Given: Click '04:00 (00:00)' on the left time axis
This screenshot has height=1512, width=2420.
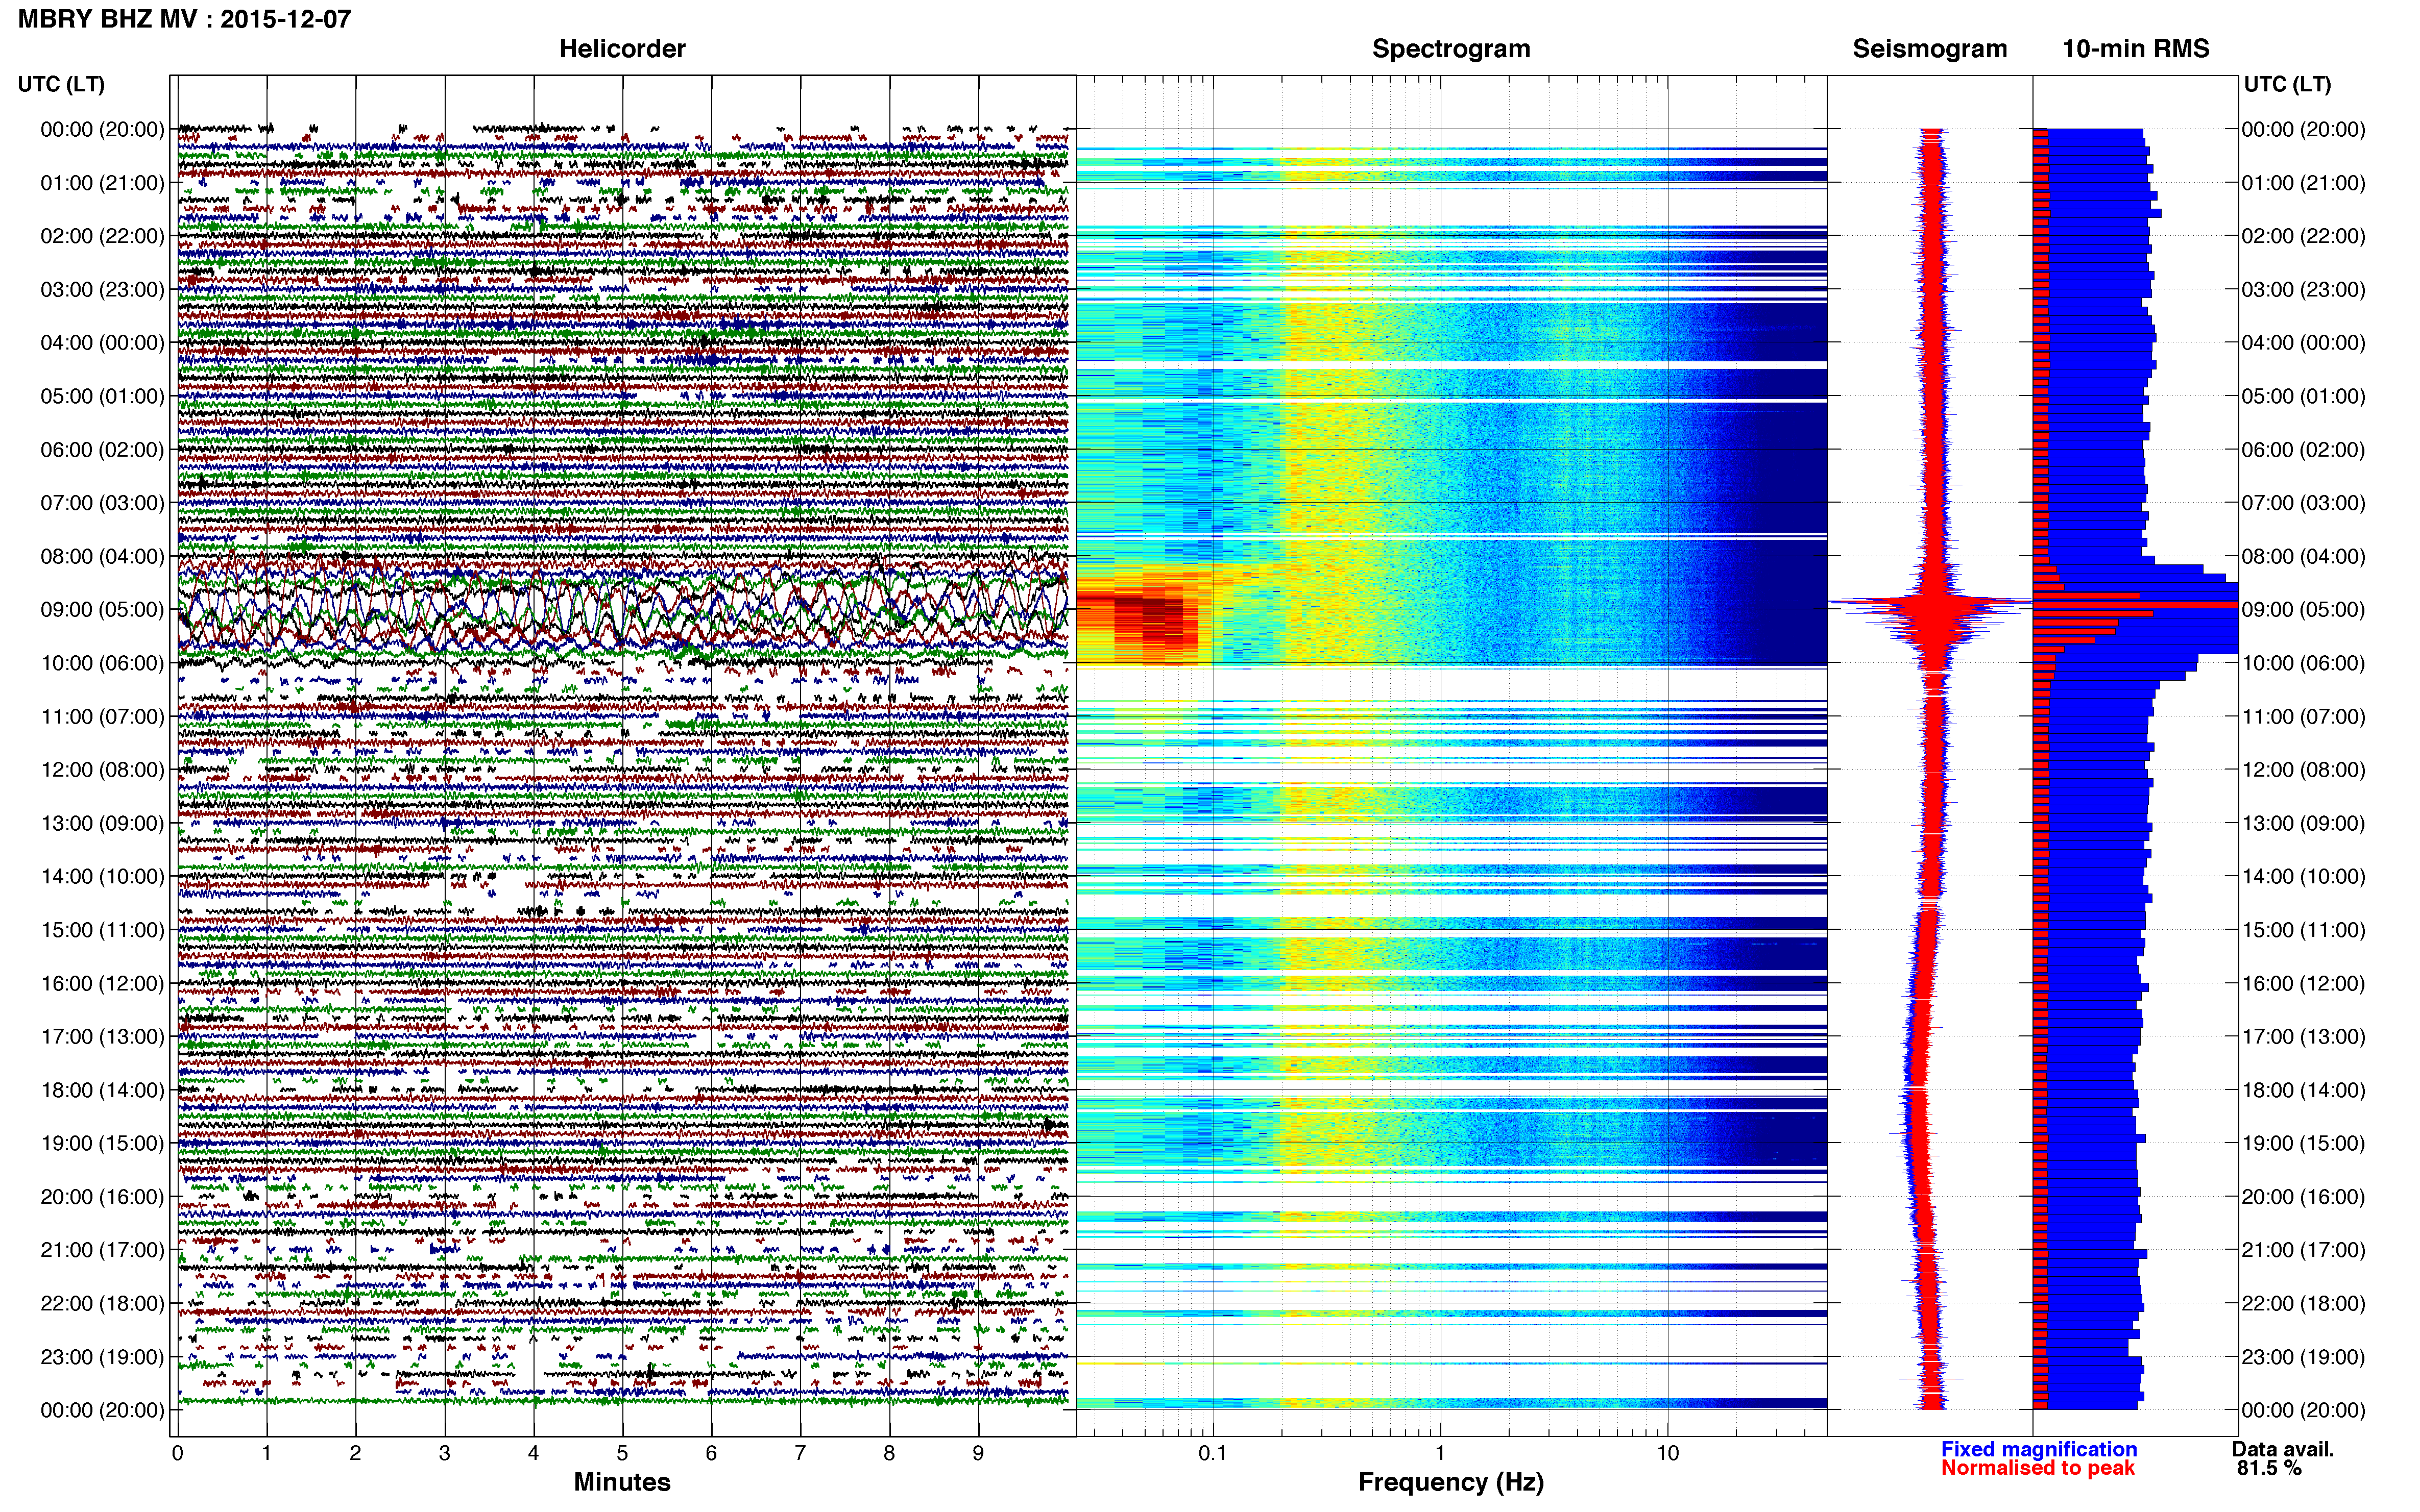Looking at the screenshot, I should point(102,343).
